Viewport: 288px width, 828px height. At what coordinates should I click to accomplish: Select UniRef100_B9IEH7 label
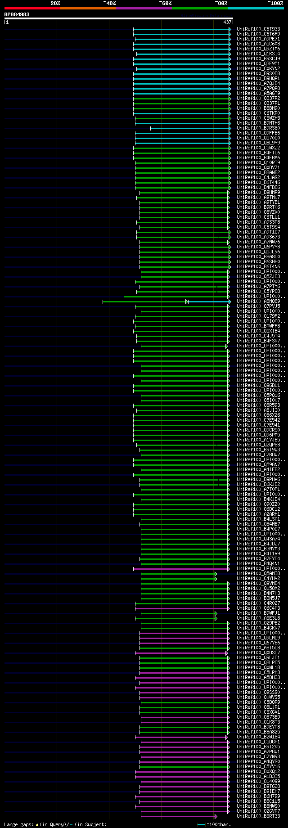pyautogui.click(x=258, y=792)
